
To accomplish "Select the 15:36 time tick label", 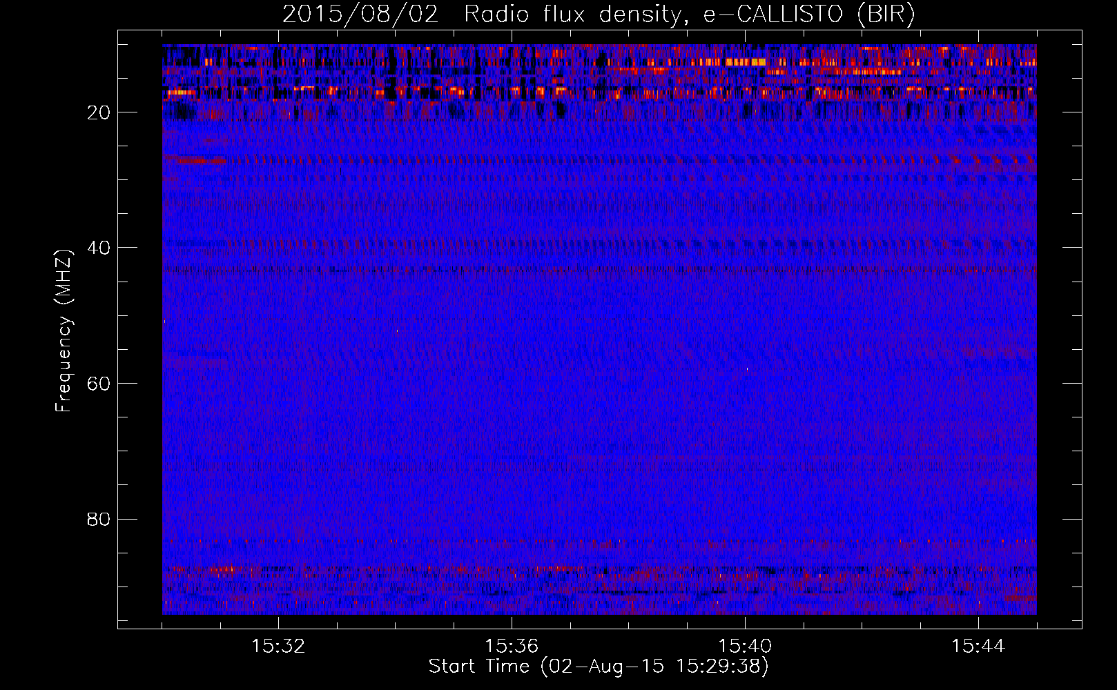I will click(512, 647).
